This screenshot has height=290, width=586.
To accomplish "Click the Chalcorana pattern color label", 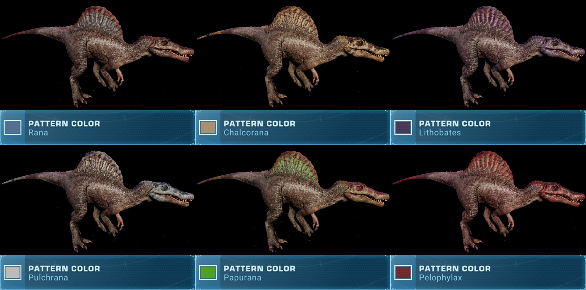I will pos(246,133).
